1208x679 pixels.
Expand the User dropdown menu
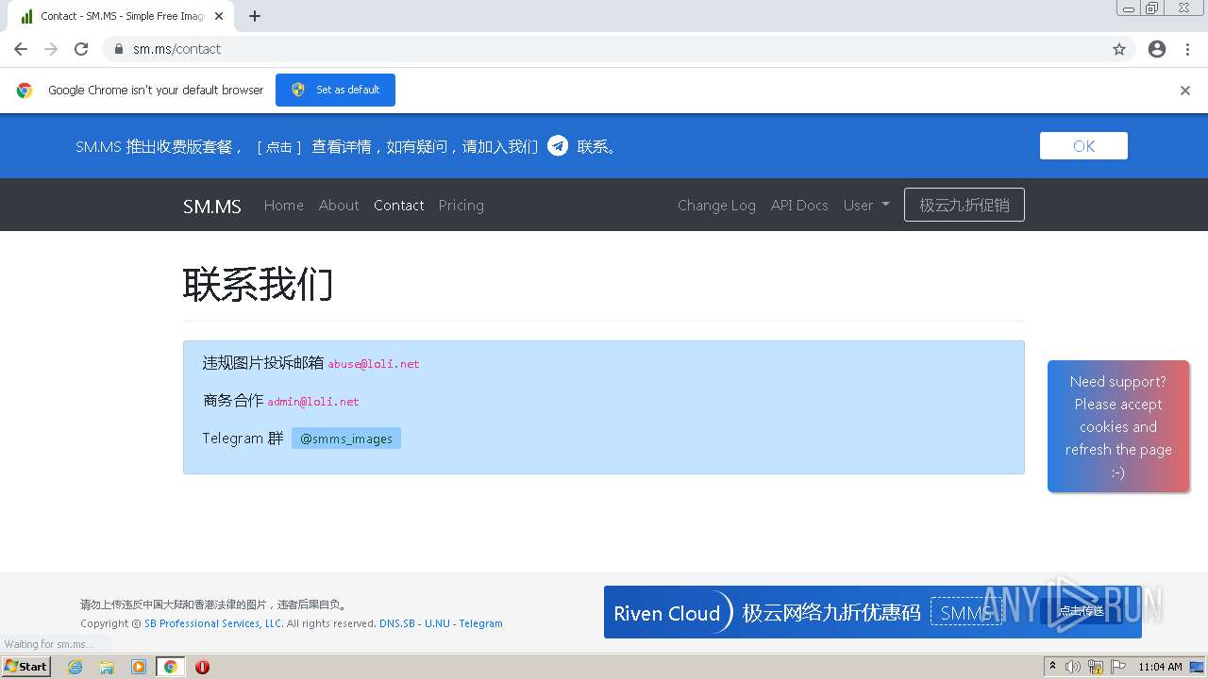coord(866,206)
